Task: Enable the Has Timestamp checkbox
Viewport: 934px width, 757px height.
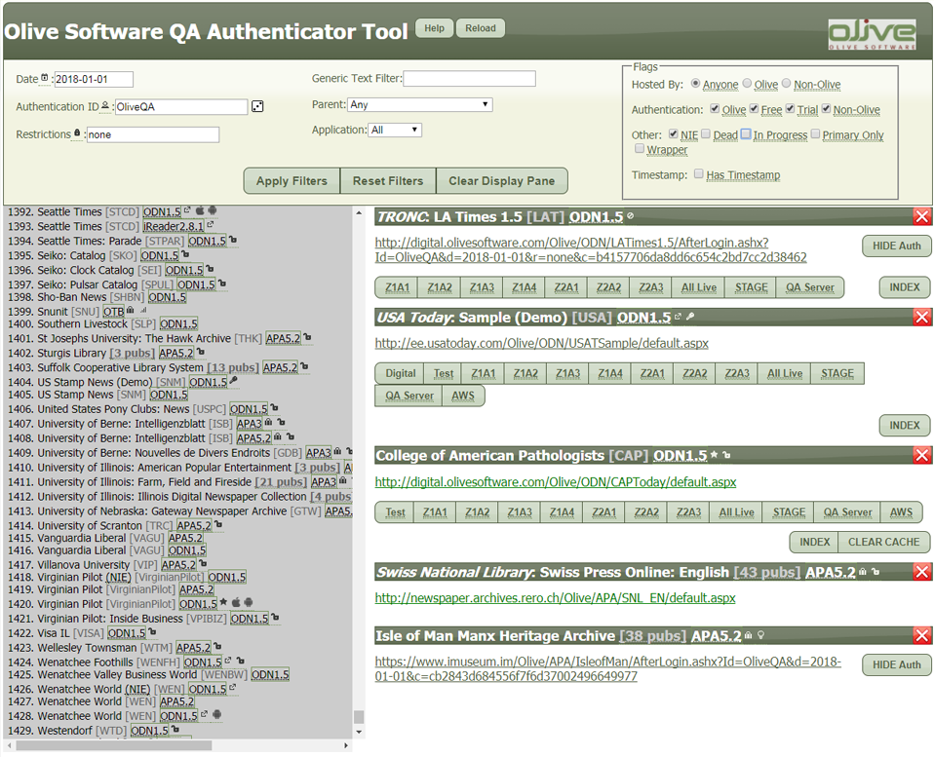Action: click(x=698, y=175)
